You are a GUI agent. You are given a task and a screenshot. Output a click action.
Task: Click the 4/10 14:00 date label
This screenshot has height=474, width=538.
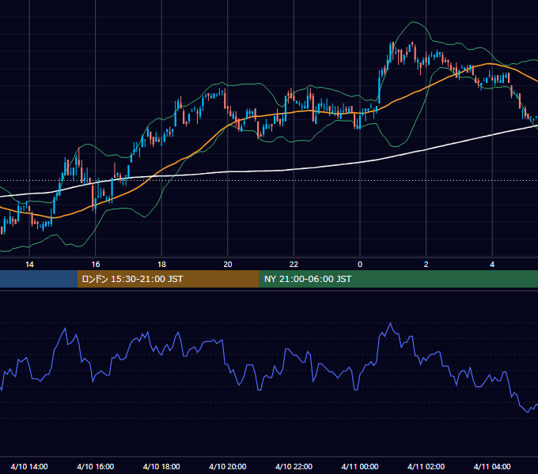[29, 466]
